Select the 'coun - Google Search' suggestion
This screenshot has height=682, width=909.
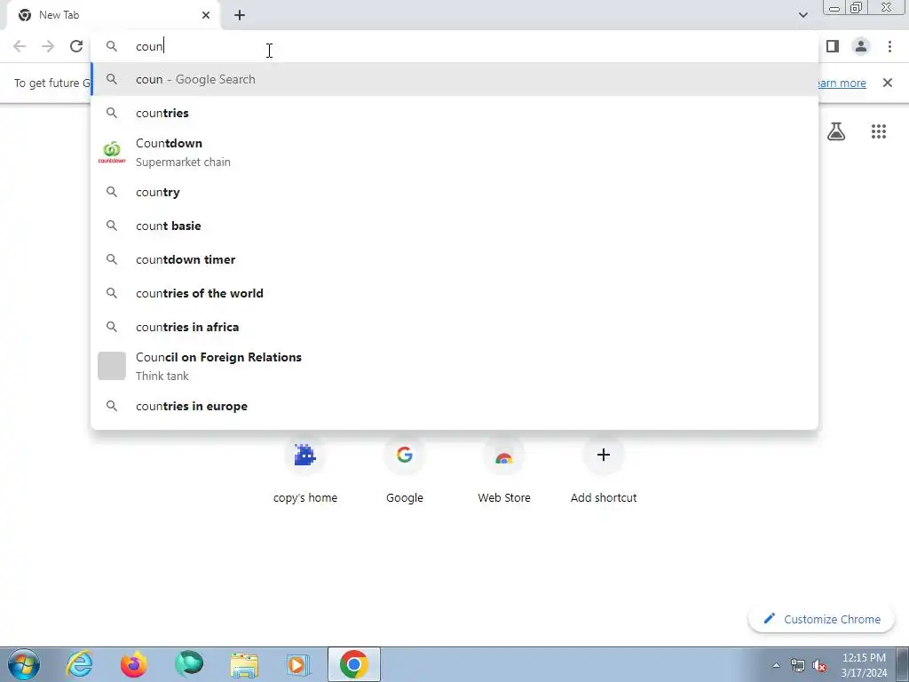coord(454,79)
